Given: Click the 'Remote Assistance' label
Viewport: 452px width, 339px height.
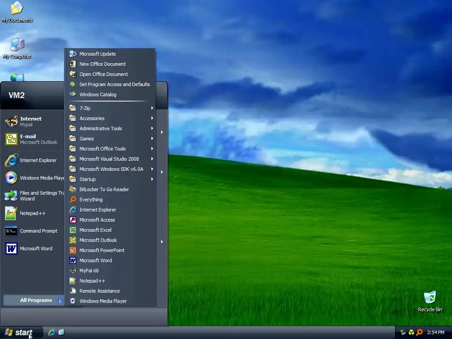Looking at the screenshot, I should click(x=100, y=291).
